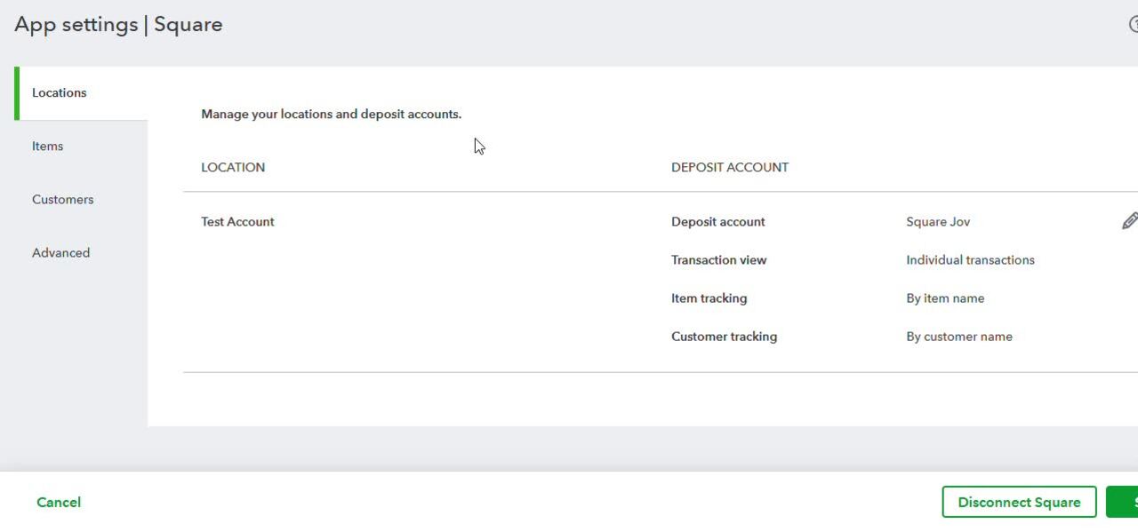Click the green Save button

1124,502
